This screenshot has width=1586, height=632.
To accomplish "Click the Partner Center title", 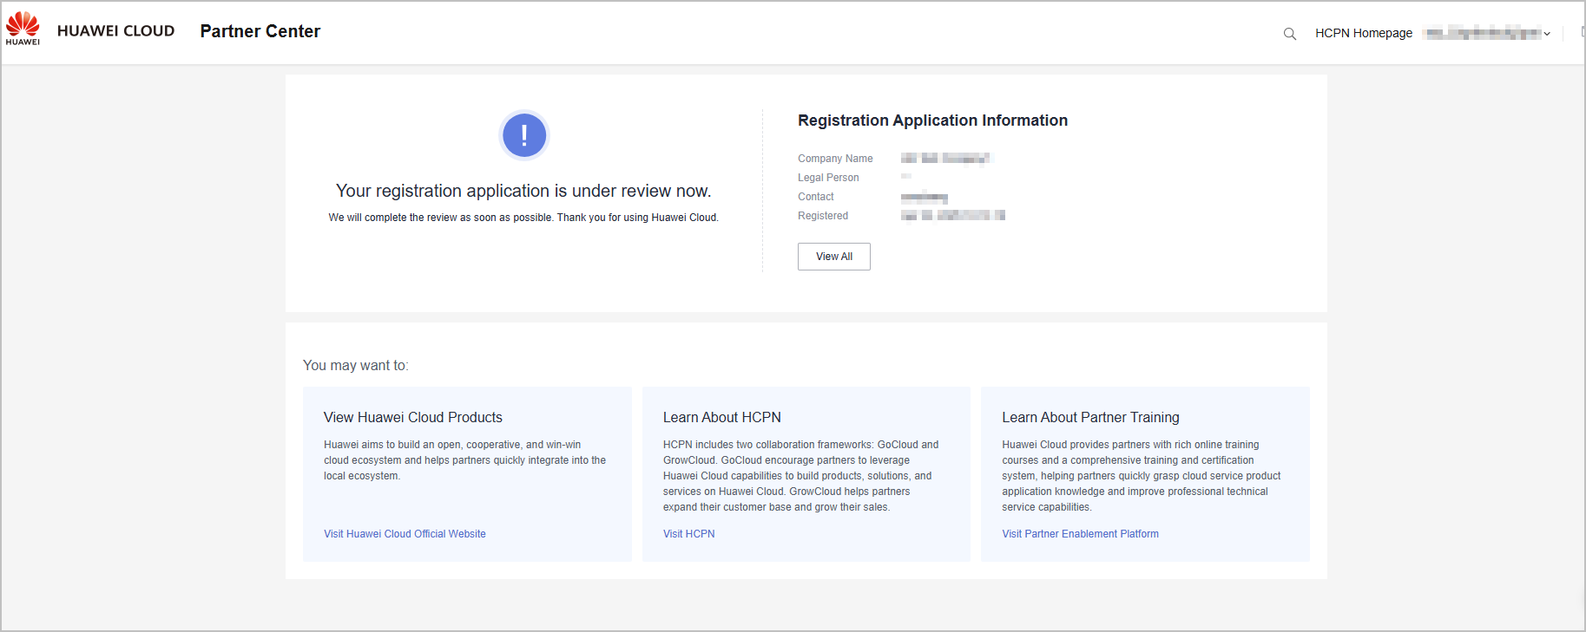I will (260, 31).
